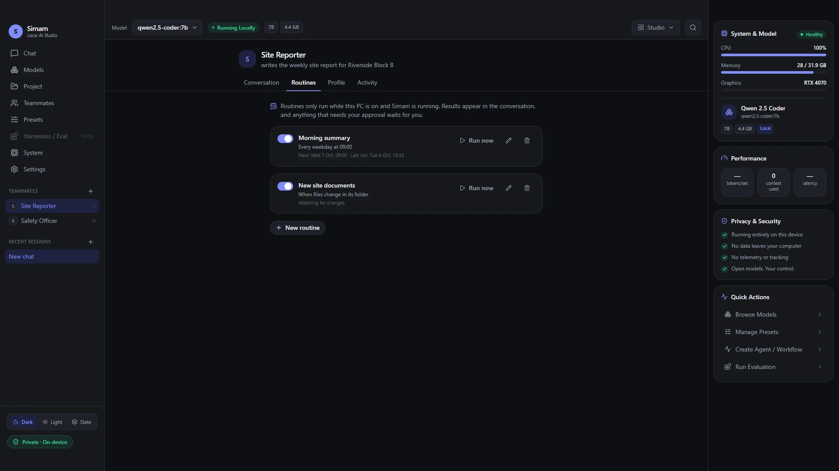The image size is (839, 471).
Task: Toggle the Morning summary routine off
Action: point(285,139)
